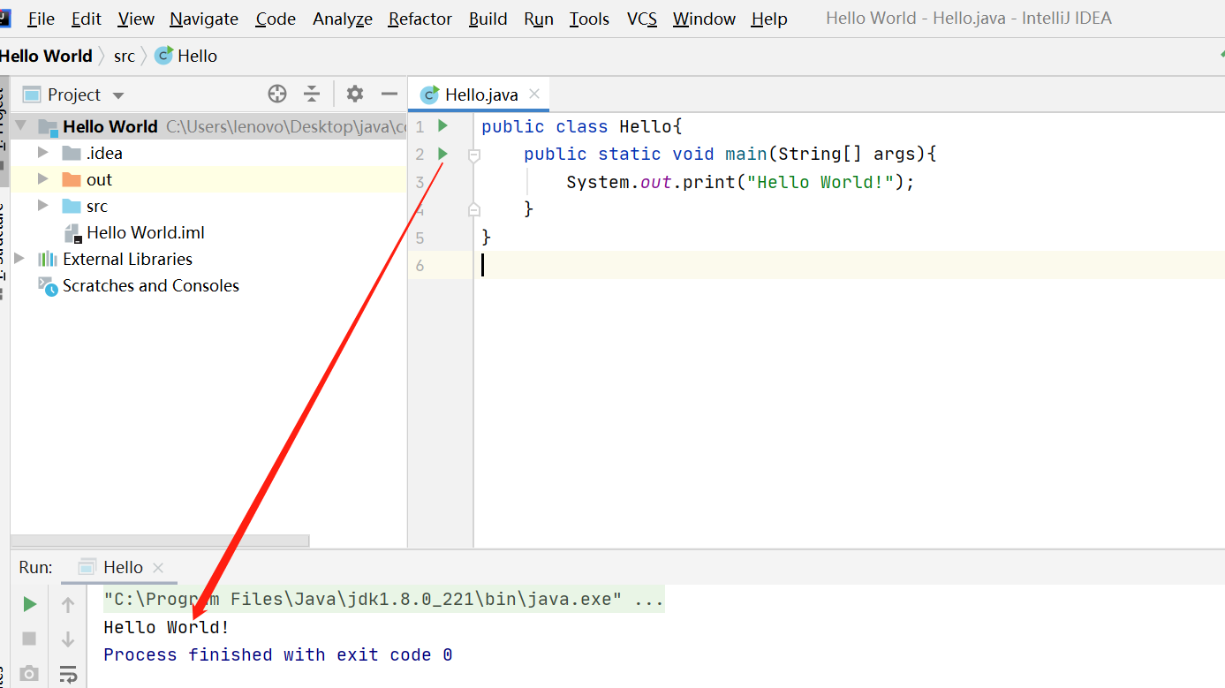
Task: Click the Stop process square button
Action: point(29,639)
